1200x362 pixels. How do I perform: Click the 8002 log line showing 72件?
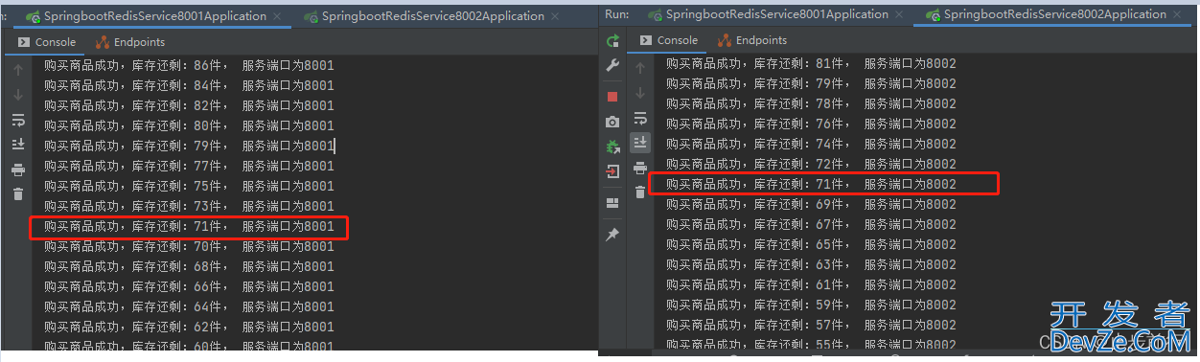click(811, 164)
